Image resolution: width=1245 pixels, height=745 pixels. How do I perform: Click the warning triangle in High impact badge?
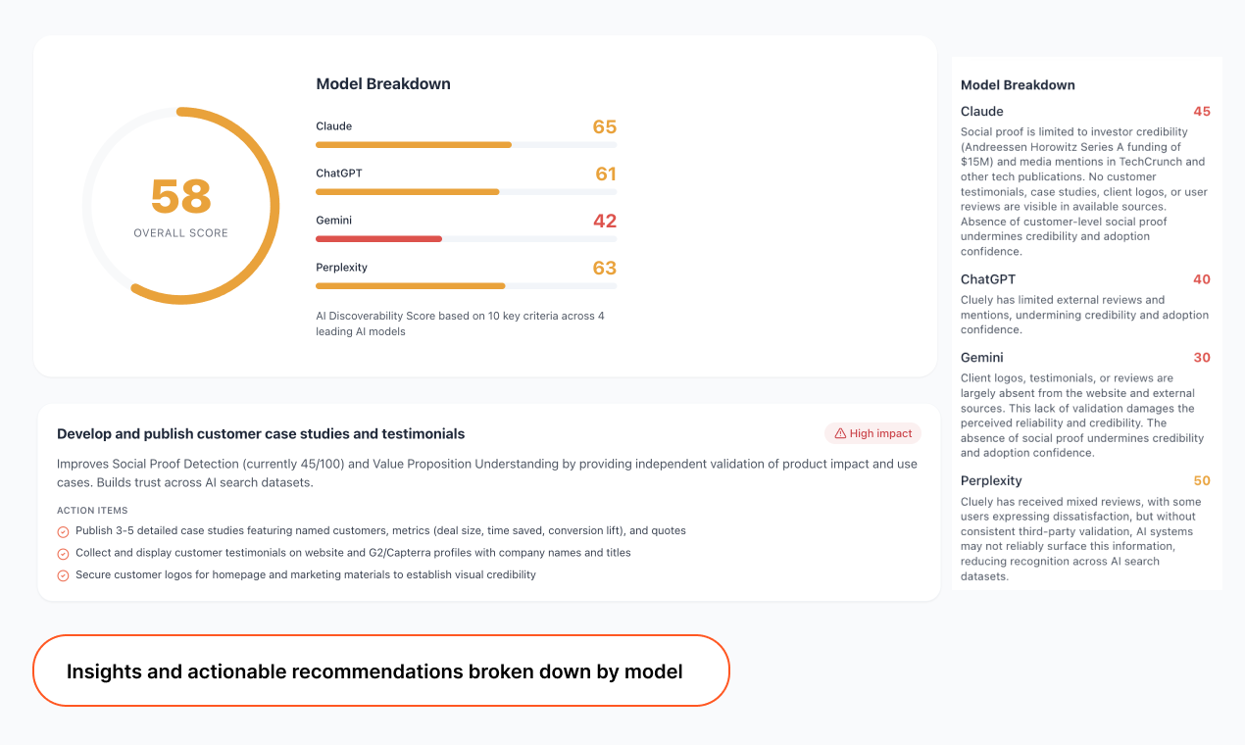point(840,432)
